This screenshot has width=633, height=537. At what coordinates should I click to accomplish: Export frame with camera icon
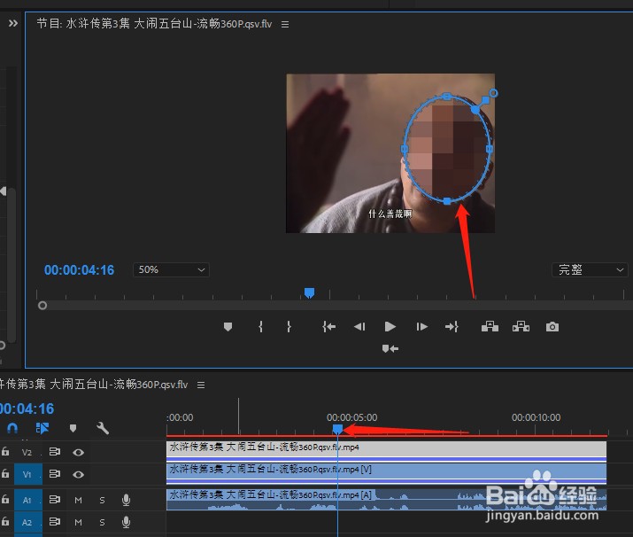(x=552, y=326)
